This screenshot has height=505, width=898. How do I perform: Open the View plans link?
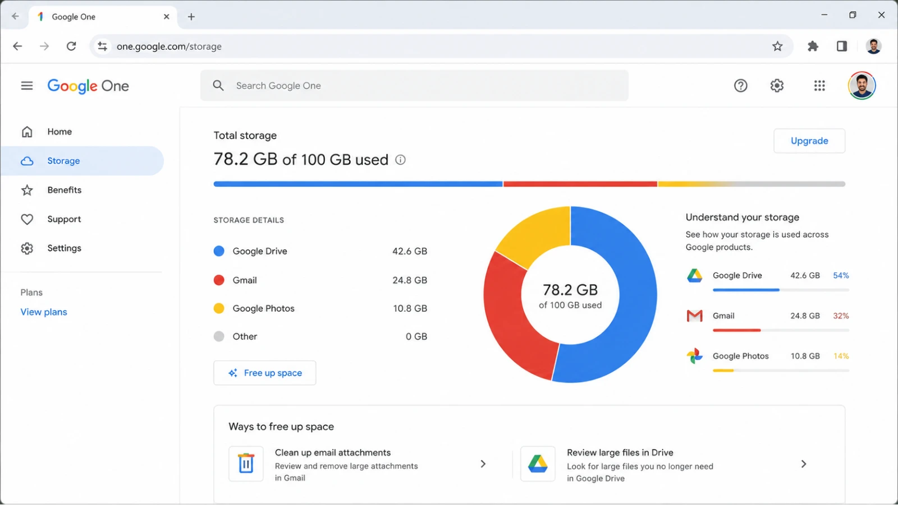click(44, 312)
